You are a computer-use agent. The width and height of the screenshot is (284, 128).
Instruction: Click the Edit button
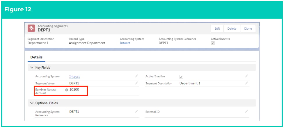(x=217, y=29)
